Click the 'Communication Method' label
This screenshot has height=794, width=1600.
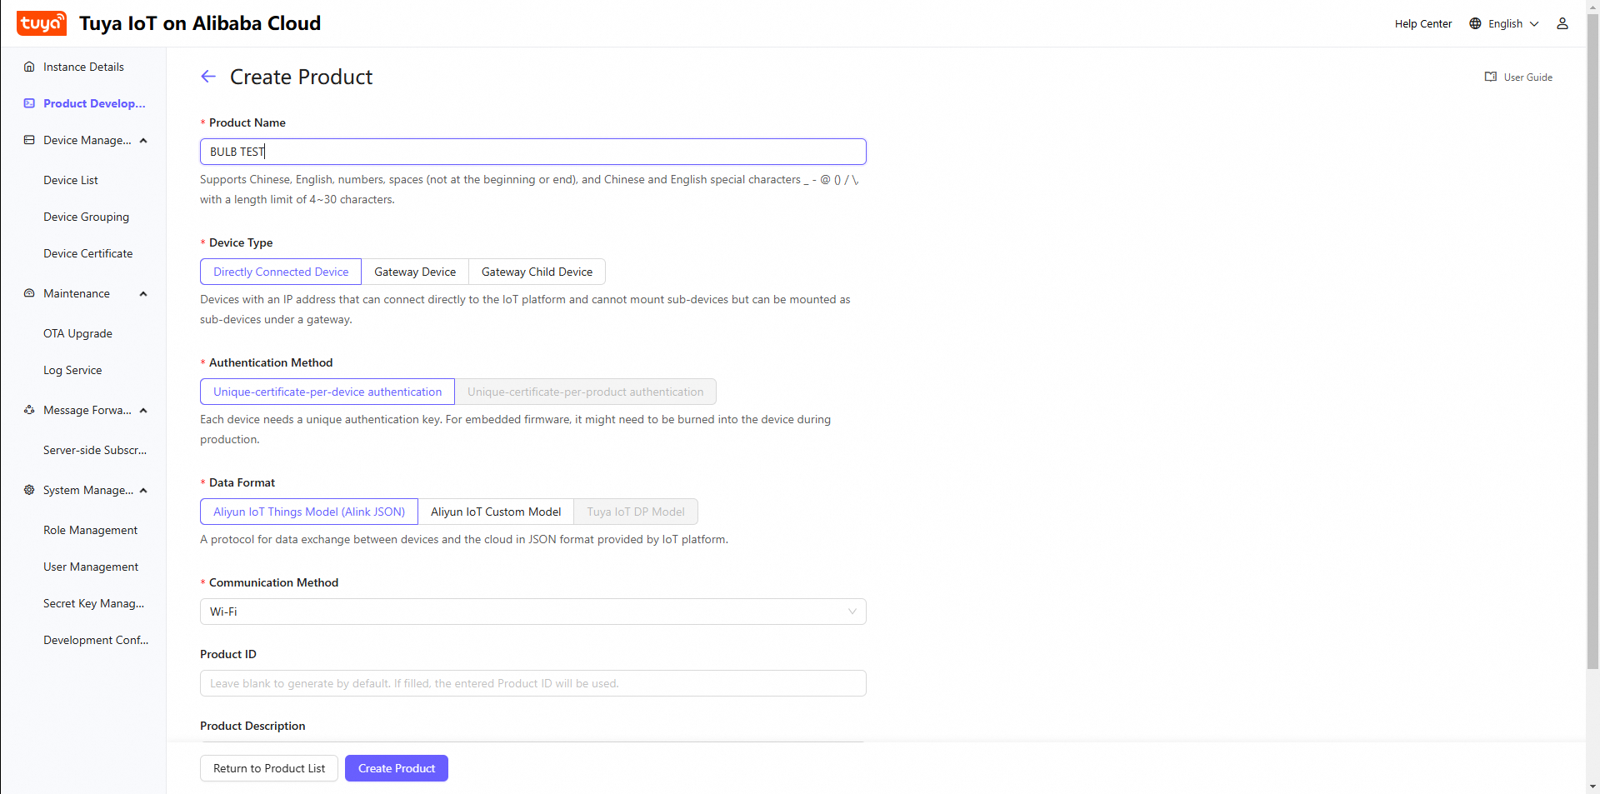coord(273,582)
